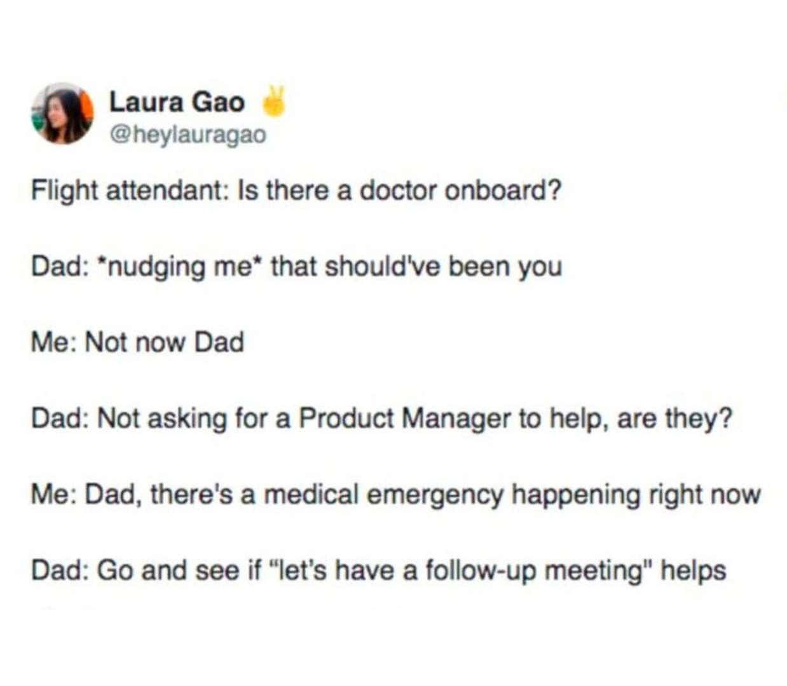The width and height of the screenshot is (787, 686).
Task: Click the 'Dad,' address in fifth line
Action: click(114, 495)
